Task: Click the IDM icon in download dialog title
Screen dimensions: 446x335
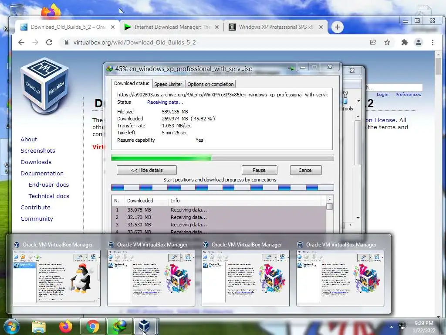Action: coord(109,68)
